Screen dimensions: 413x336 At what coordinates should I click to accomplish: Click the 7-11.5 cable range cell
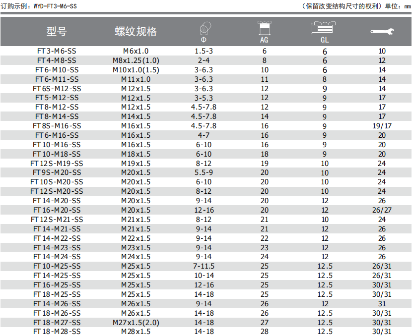click(204, 266)
